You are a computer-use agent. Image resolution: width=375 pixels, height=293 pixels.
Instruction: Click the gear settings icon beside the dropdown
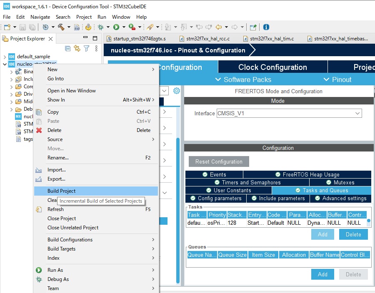(177, 91)
